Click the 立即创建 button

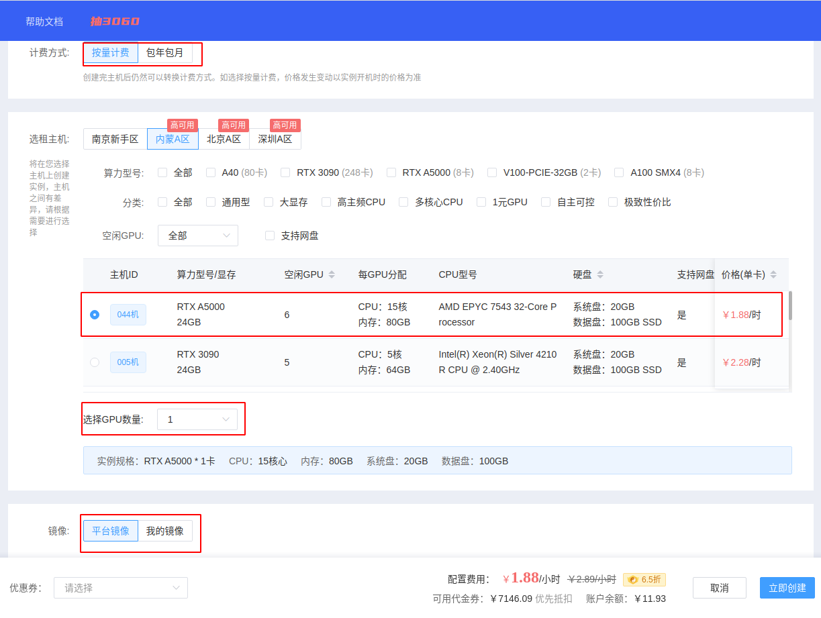pyautogui.click(x=787, y=587)
